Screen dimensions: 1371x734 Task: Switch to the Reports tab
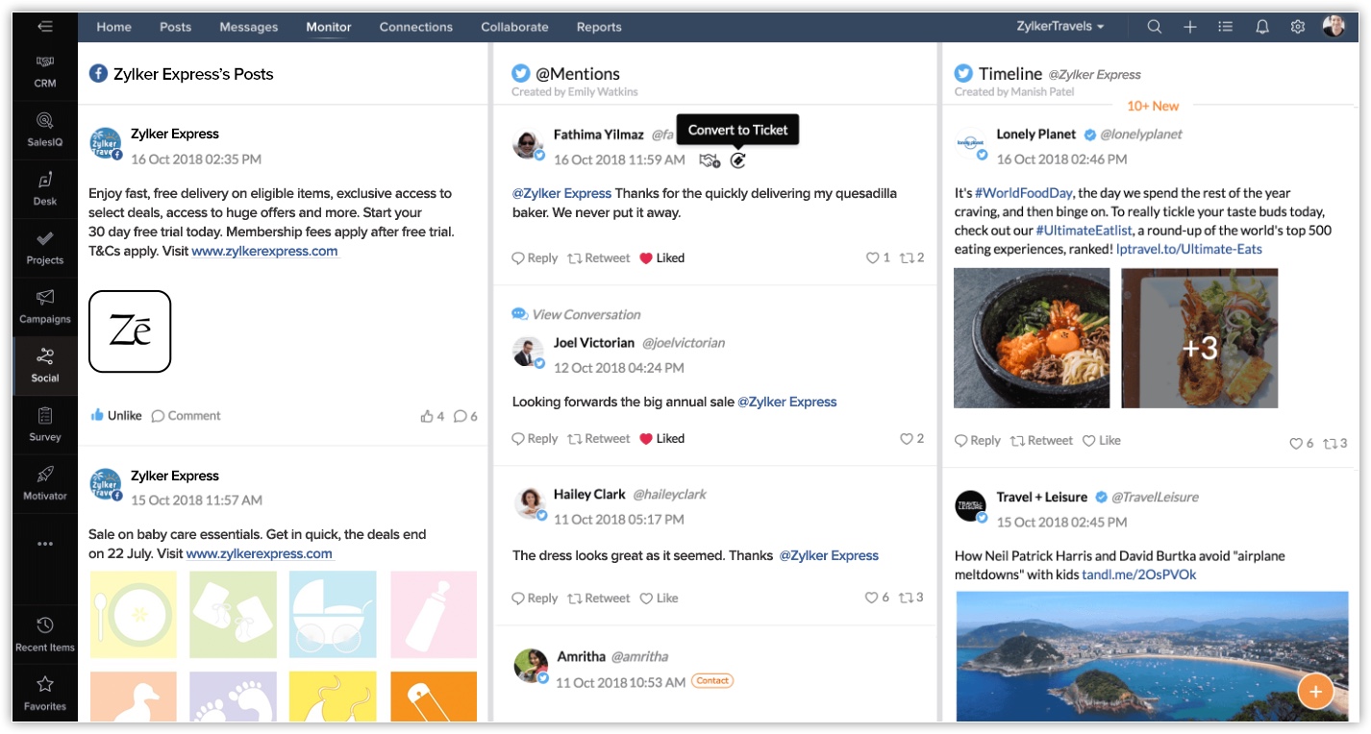click(599, 27)
